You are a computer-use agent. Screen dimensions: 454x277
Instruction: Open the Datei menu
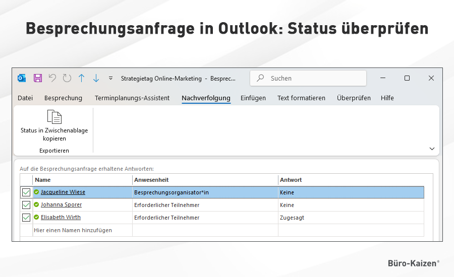point(25,98)
